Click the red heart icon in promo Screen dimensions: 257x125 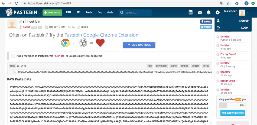[100, 43]
